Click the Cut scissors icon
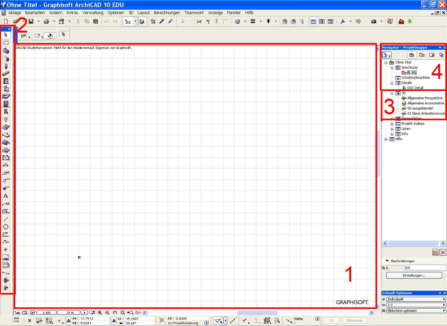Image resolution: width=447 pixels, height=326 pixels. 78,21
